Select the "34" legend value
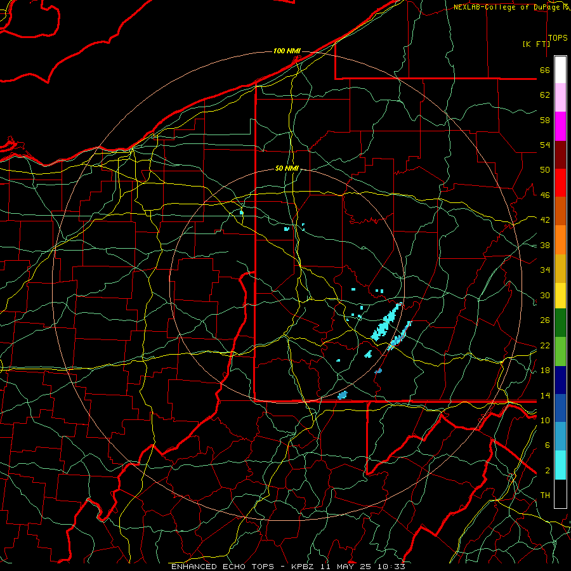 coord(545,270)
